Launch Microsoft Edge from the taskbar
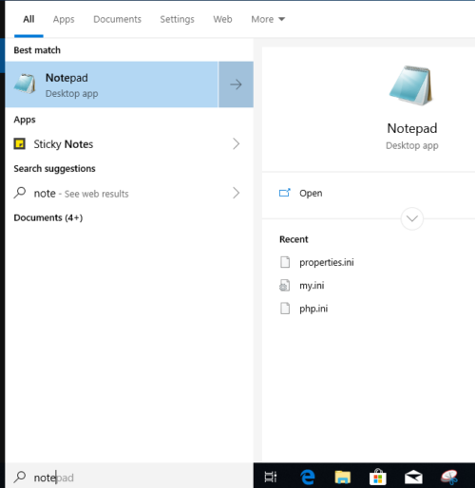Screen dimensions: 475x488 [x=308, y=477]
